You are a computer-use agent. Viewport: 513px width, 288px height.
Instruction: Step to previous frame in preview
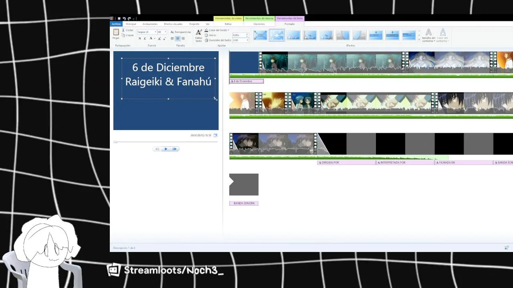pos(157,149)
